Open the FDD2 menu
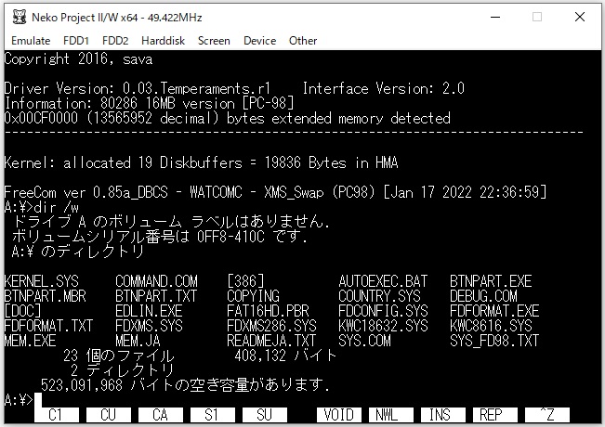This screenshot has height=427, width=605. [x=115, y=41]
